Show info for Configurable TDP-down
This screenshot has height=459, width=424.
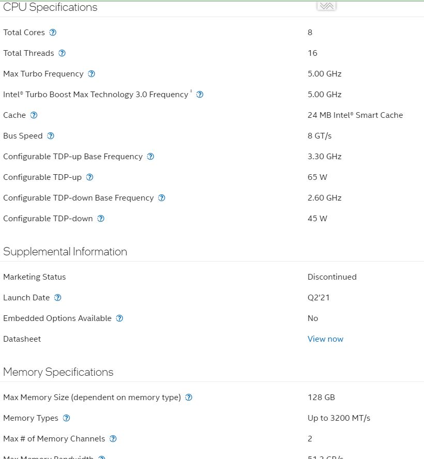[101, 219]
